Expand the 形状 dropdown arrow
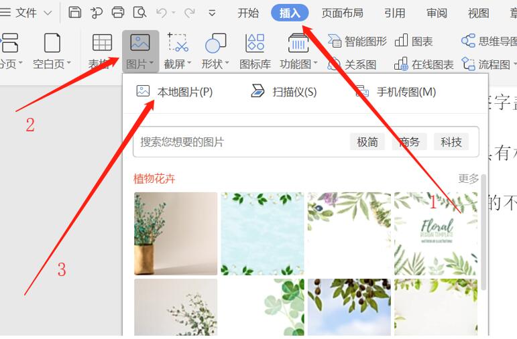Screen dimensions: 517x339 click(227, 62)
